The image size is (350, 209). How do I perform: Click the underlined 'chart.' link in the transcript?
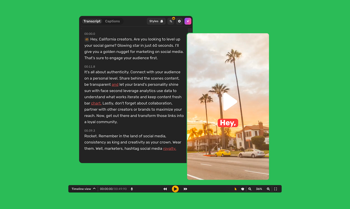coord(96,103)
